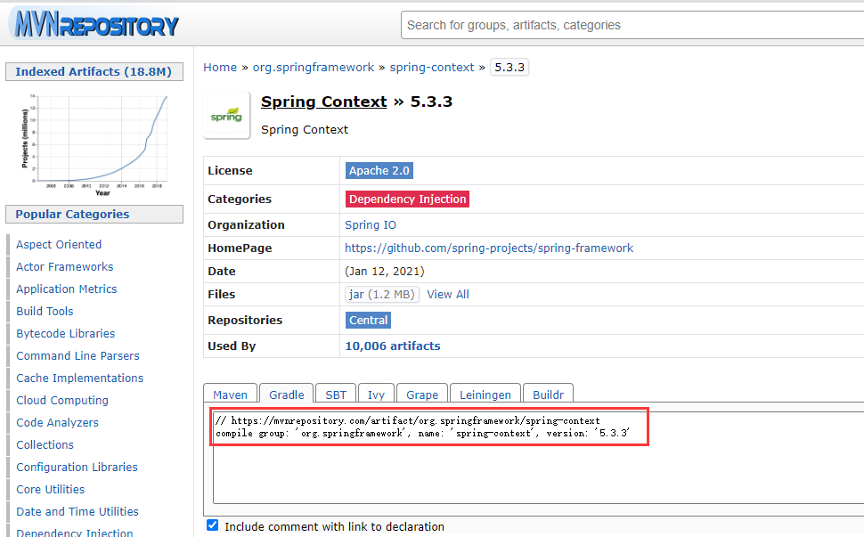Switch to the Maven tab
Screen dimensions: 864x537
pyautogui.click(x=231, y=395)
